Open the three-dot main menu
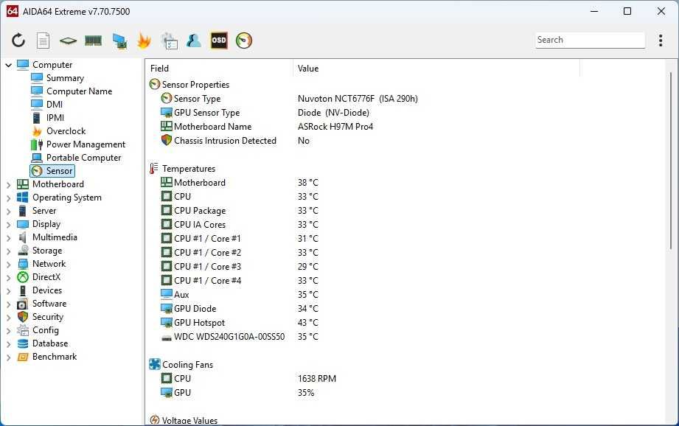Viewport: 679px width, 426px height. 661,41
